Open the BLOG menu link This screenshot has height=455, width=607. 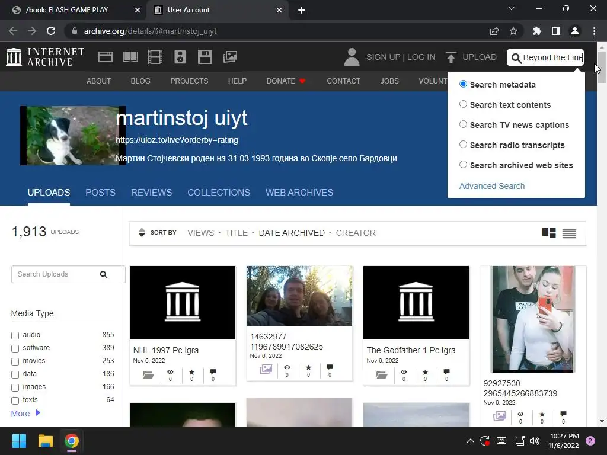tap(140, 81)
